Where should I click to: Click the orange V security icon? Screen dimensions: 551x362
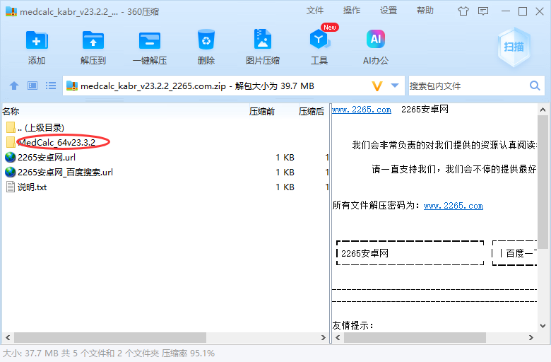[377, 86]
